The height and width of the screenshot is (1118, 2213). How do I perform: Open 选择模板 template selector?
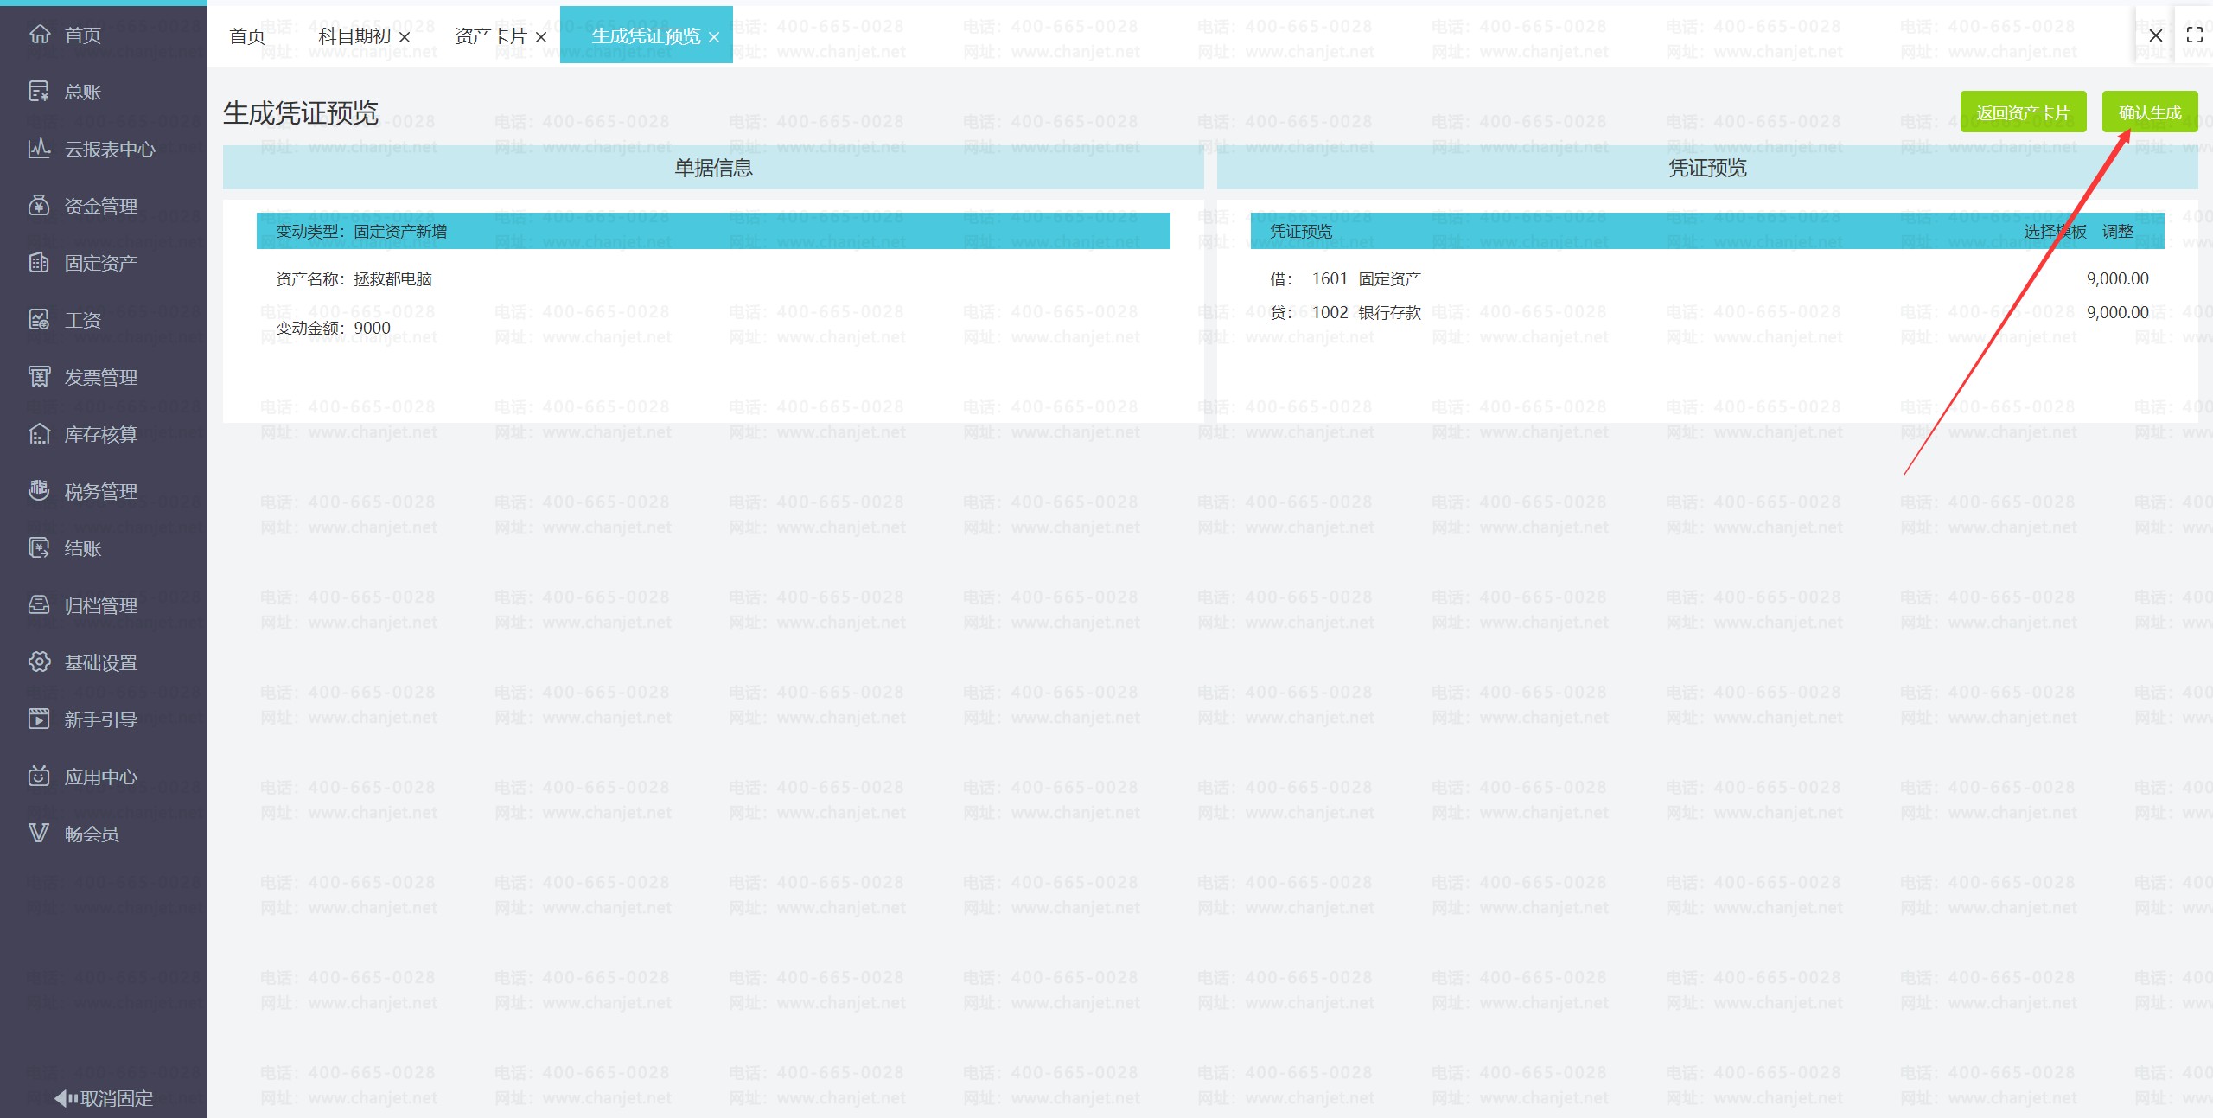(2055, 232)
